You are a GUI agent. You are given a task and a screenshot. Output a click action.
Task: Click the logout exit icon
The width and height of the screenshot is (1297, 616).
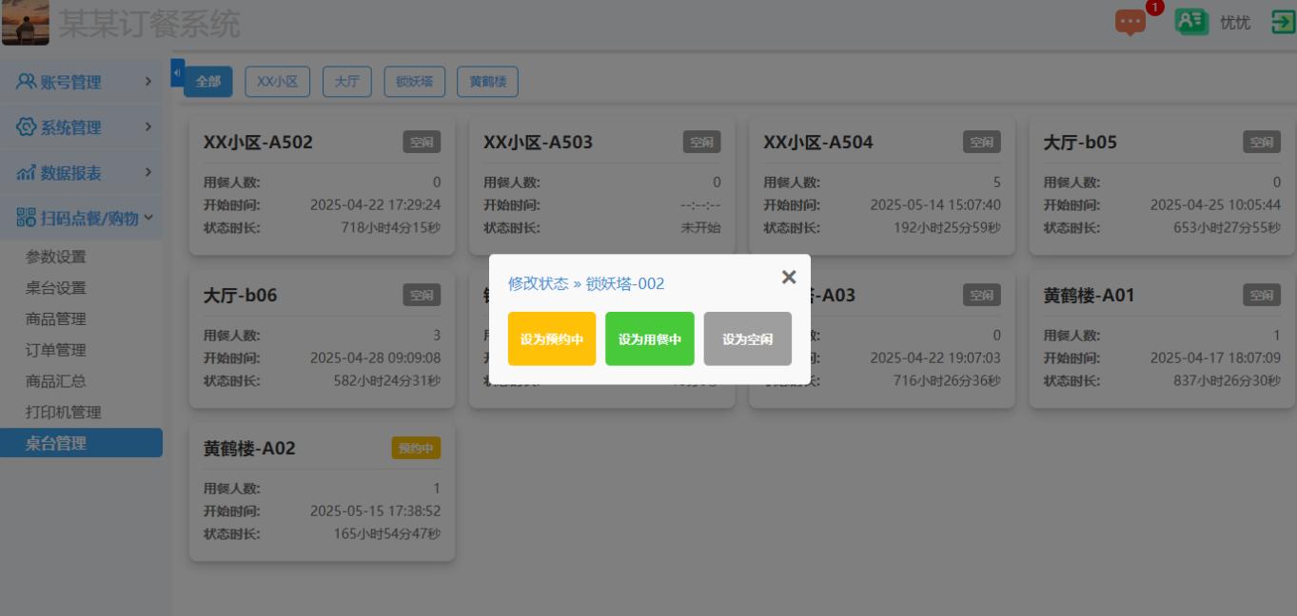[x=1282, y=22]
